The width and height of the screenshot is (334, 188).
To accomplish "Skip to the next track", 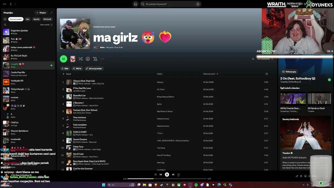I will tap(173, 174).
